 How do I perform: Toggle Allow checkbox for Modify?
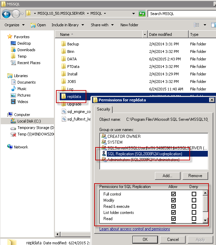pyautogui.click(x=173, y=200)
